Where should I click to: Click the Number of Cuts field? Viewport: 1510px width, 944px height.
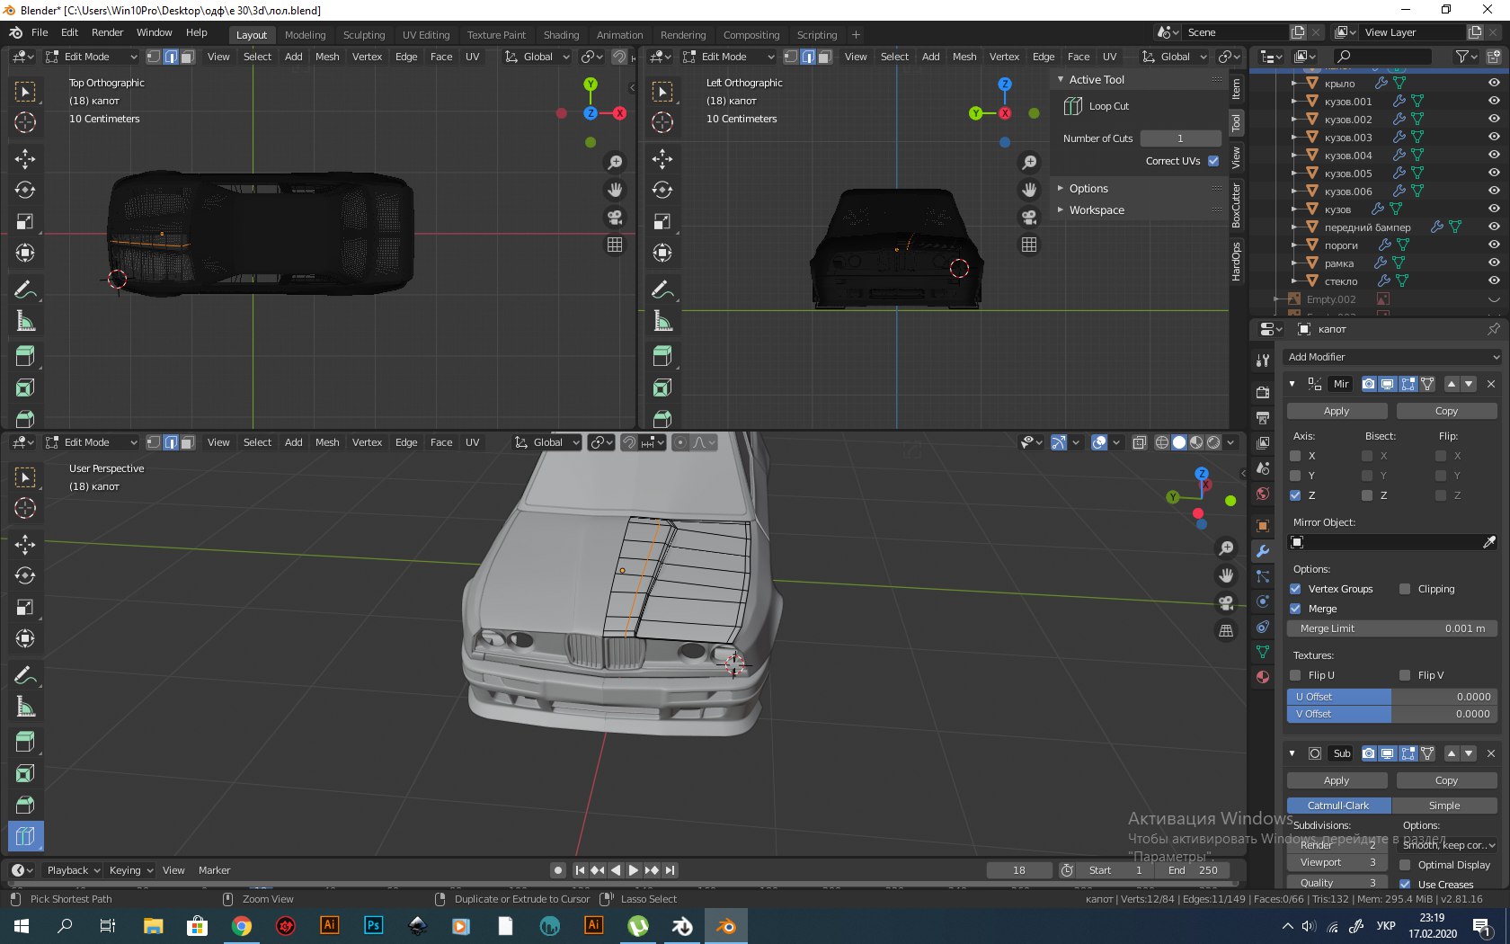pyautogui.click(x=1180, y=138)
